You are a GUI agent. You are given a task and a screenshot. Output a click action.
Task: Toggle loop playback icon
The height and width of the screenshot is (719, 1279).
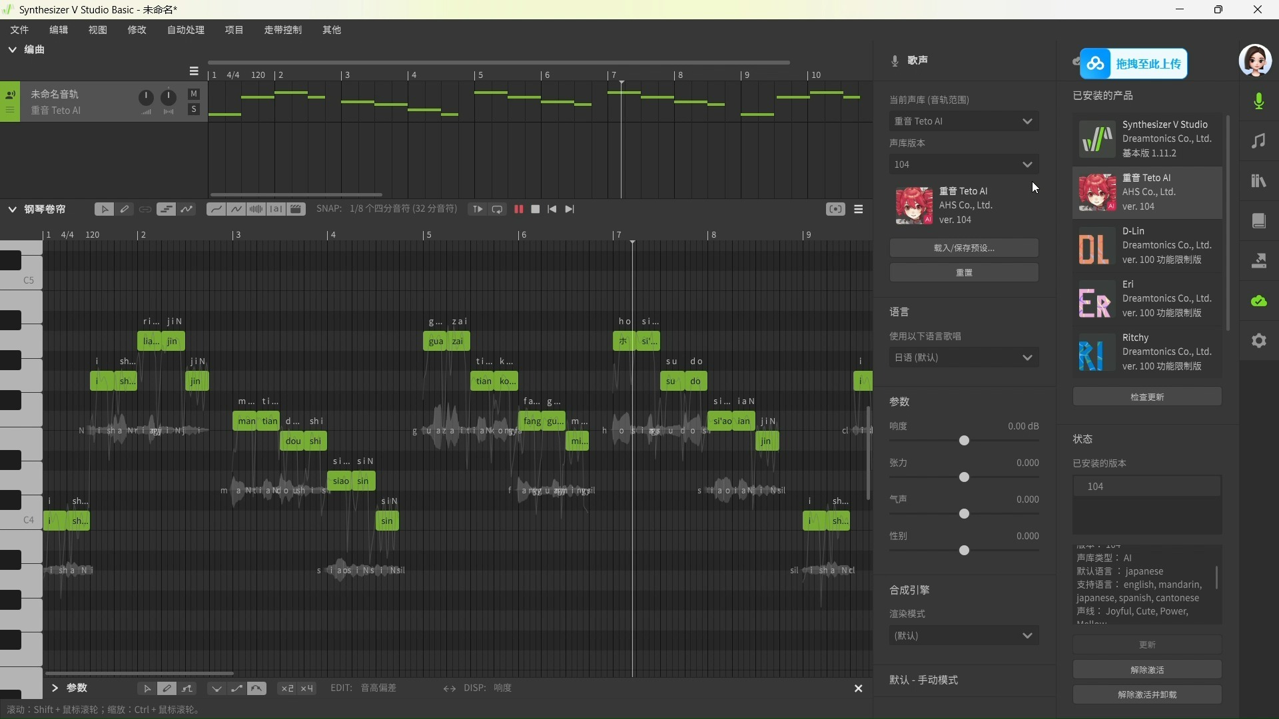coord(497,209)
